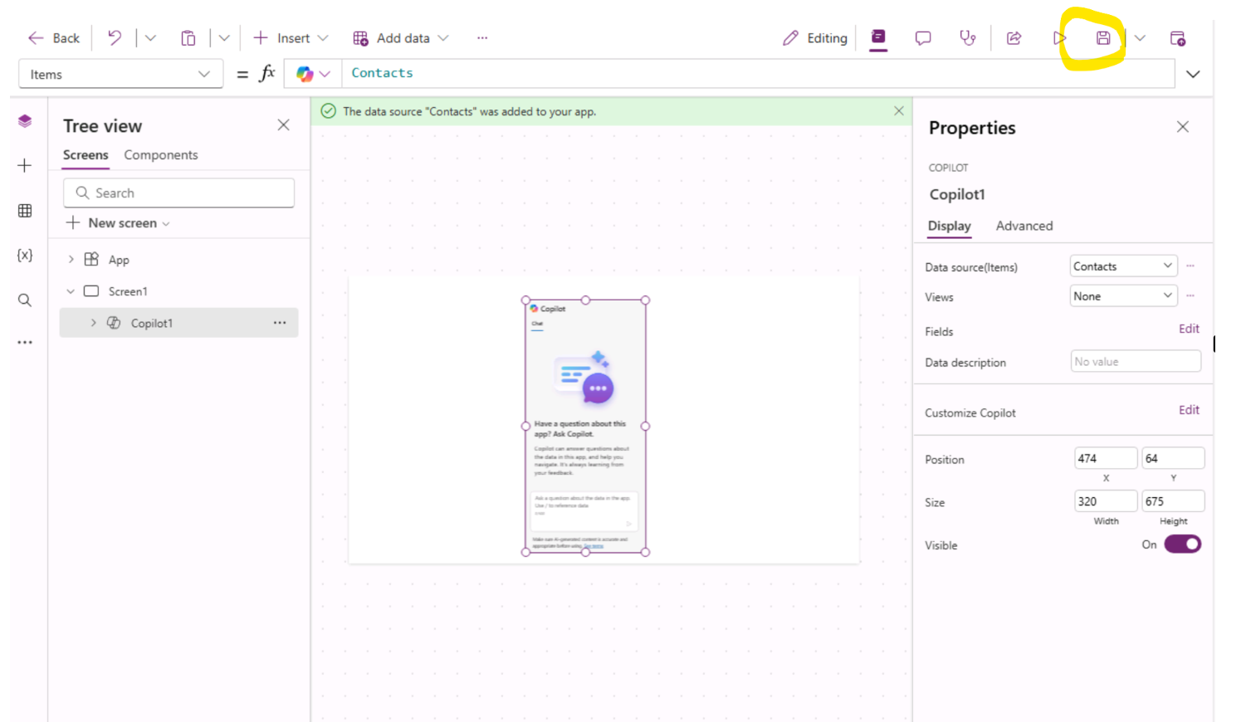
Task: Open the Data icon in left sidebar
Action: click(x=25, y=211)
